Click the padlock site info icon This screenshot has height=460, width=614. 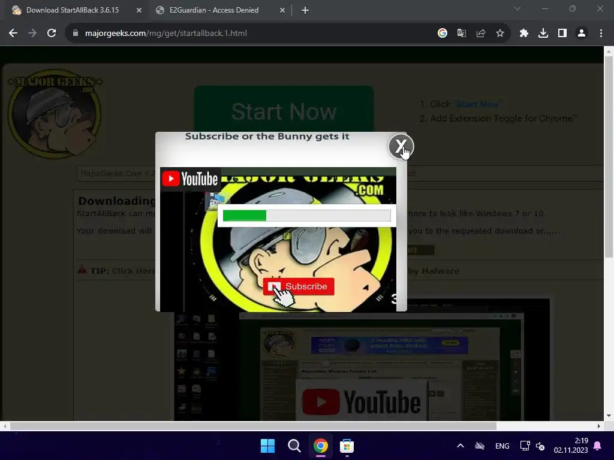click(76, 34)
